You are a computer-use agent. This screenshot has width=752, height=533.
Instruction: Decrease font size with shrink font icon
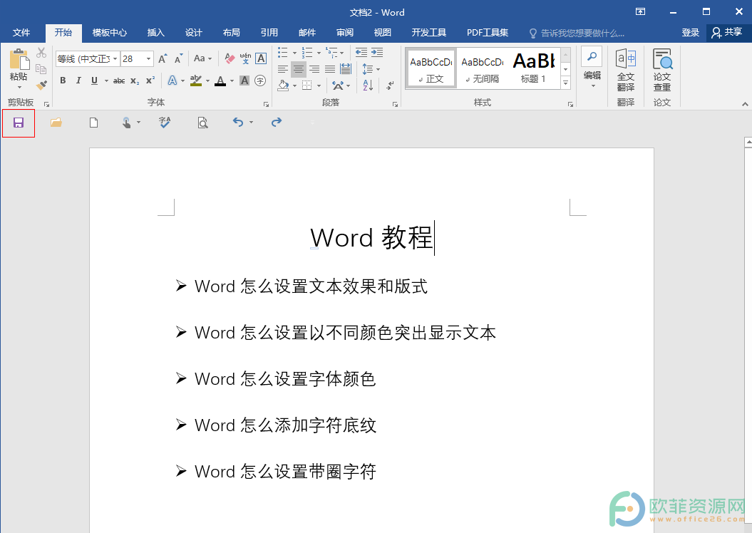point(178,58)
